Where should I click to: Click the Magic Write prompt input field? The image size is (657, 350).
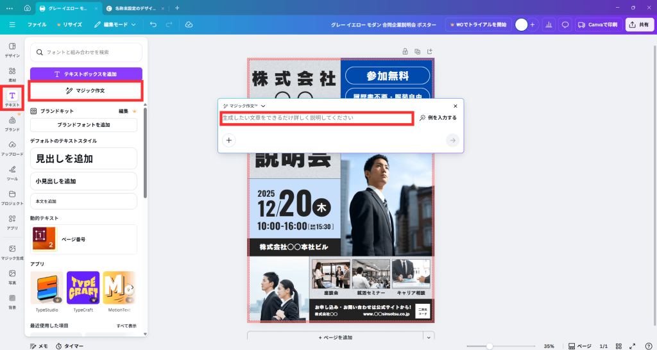316,118
